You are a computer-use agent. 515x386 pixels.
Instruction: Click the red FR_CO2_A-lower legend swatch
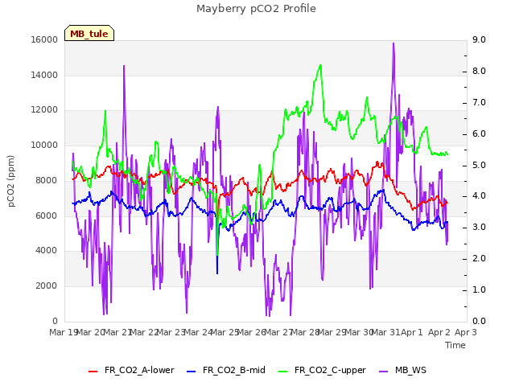[x=93, y=372]
